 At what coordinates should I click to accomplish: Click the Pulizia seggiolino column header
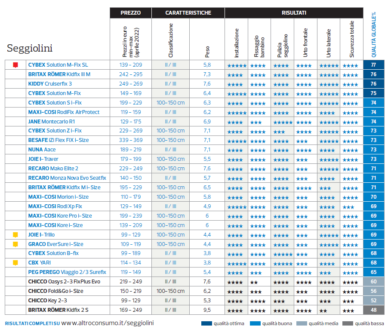pyautogui.click(x=282, y=46)
